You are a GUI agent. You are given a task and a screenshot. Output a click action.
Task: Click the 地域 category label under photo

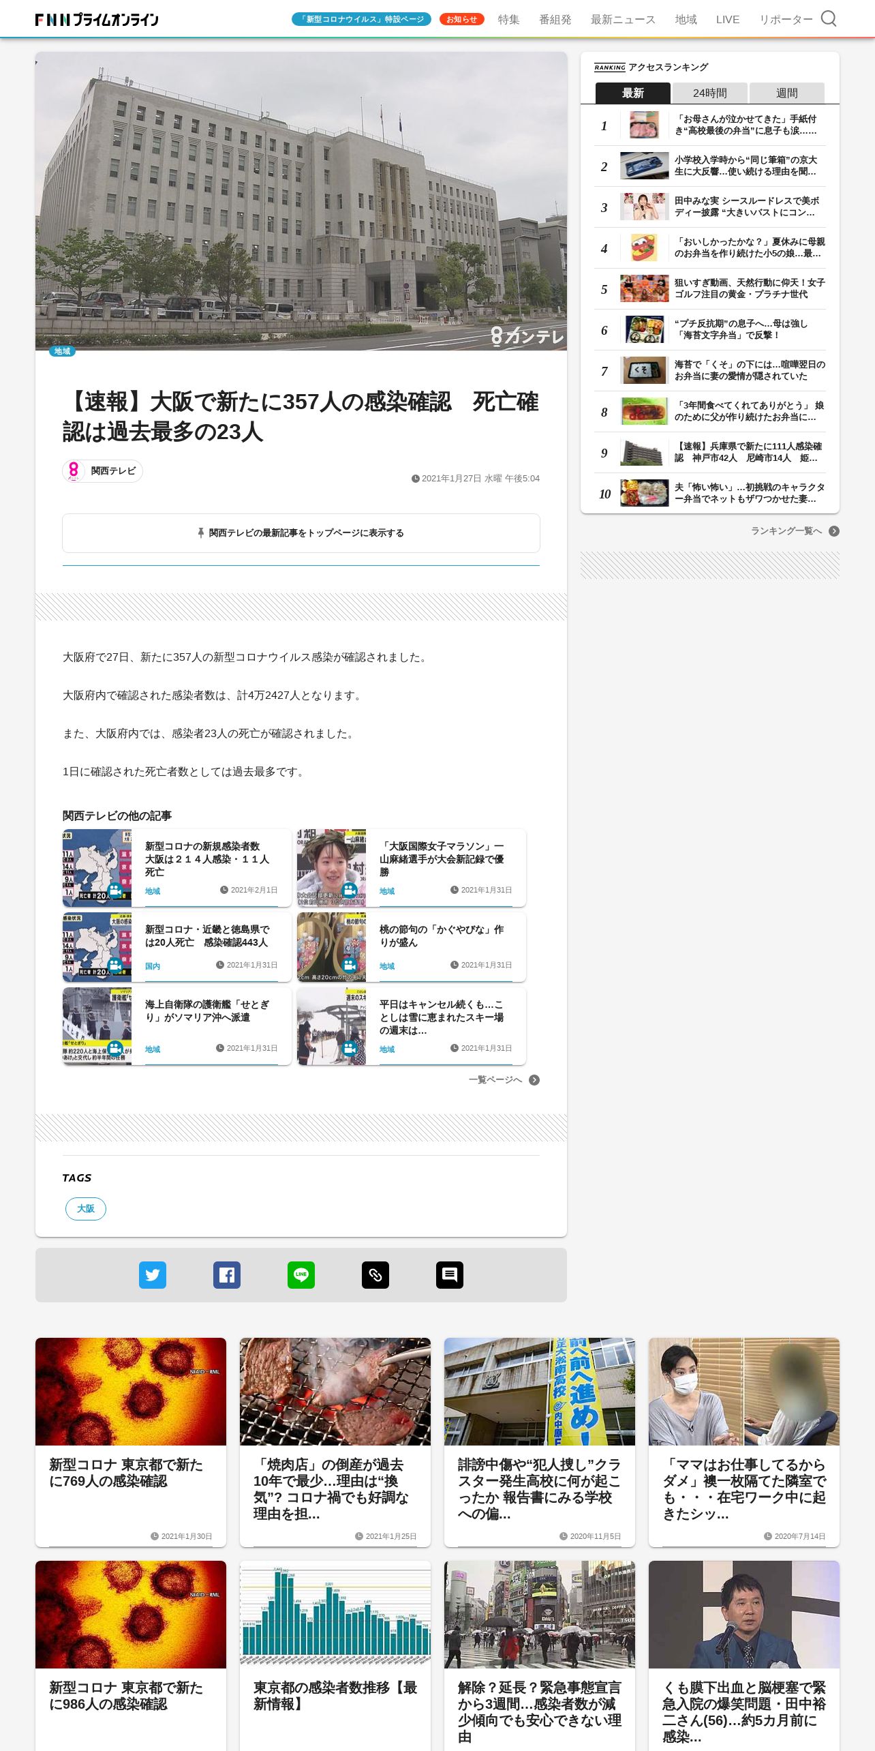[x=62, y=351]
